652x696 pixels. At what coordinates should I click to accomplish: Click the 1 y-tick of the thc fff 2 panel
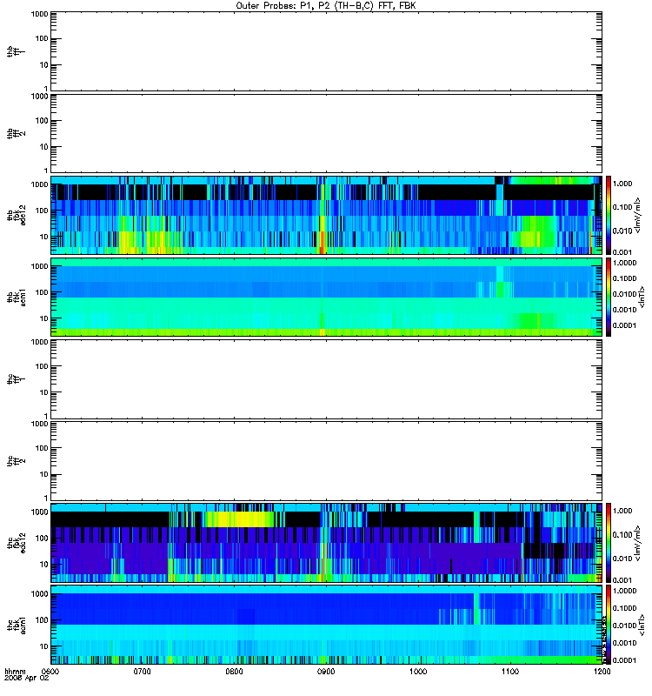(x=46, y=498)
